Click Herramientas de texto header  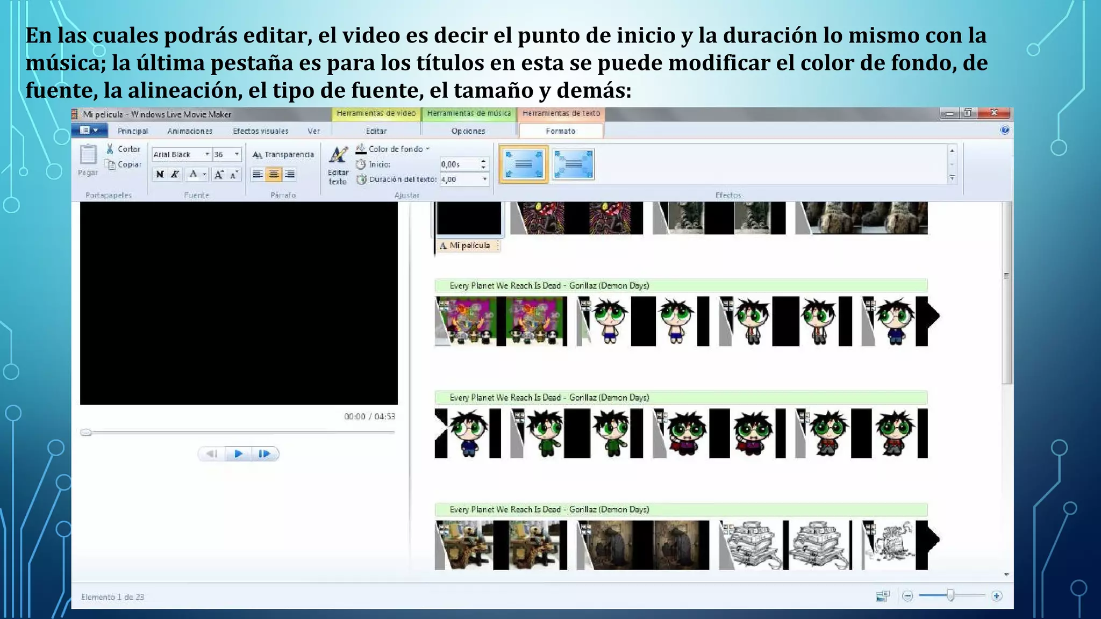561,113
